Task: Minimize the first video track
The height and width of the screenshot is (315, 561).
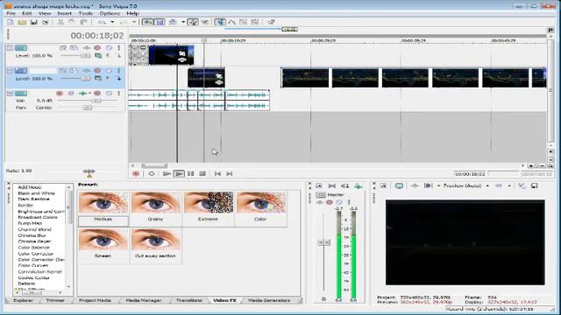Action: [10, 48]
